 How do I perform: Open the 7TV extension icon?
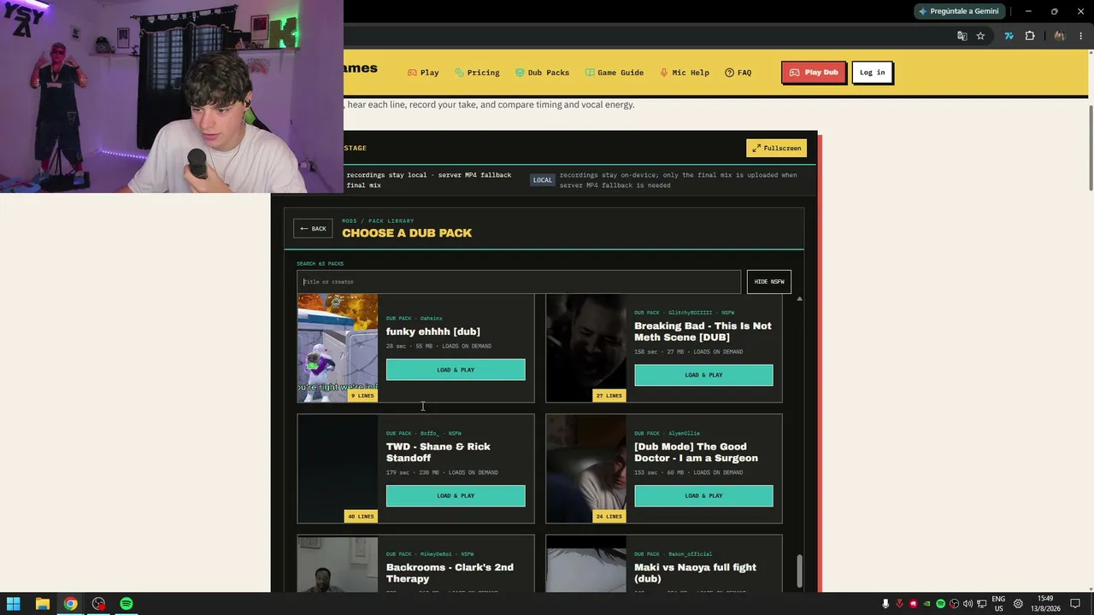click(1009, 36)
